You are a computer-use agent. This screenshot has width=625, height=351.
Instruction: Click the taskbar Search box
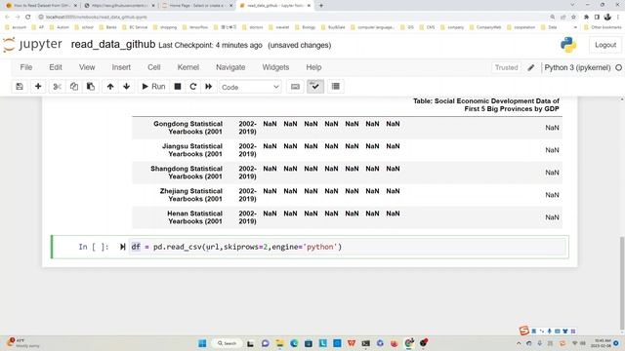pos(227,343)
